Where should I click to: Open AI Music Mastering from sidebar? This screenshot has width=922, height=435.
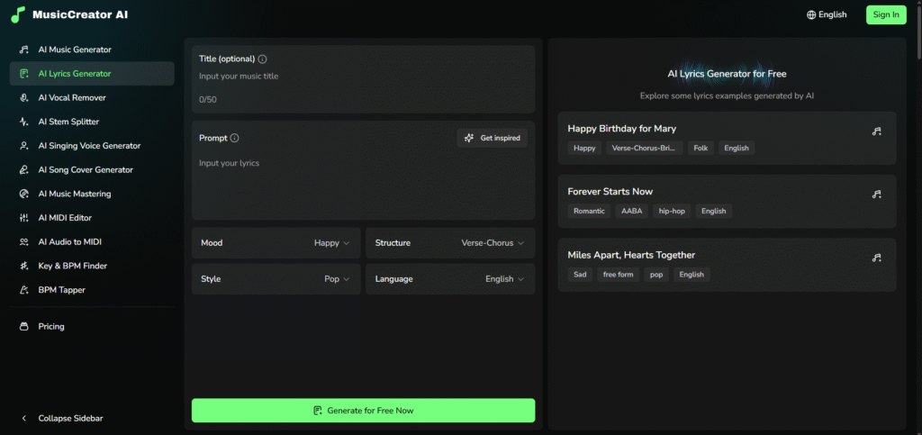pyautogui.click(x=92, y=194)
